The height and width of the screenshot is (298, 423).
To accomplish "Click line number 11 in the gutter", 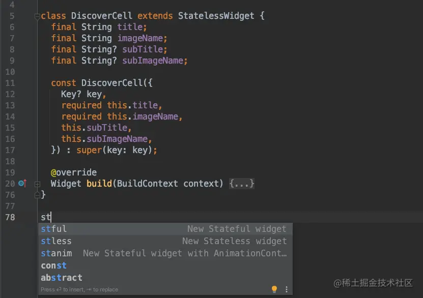I will coord(23,83).
